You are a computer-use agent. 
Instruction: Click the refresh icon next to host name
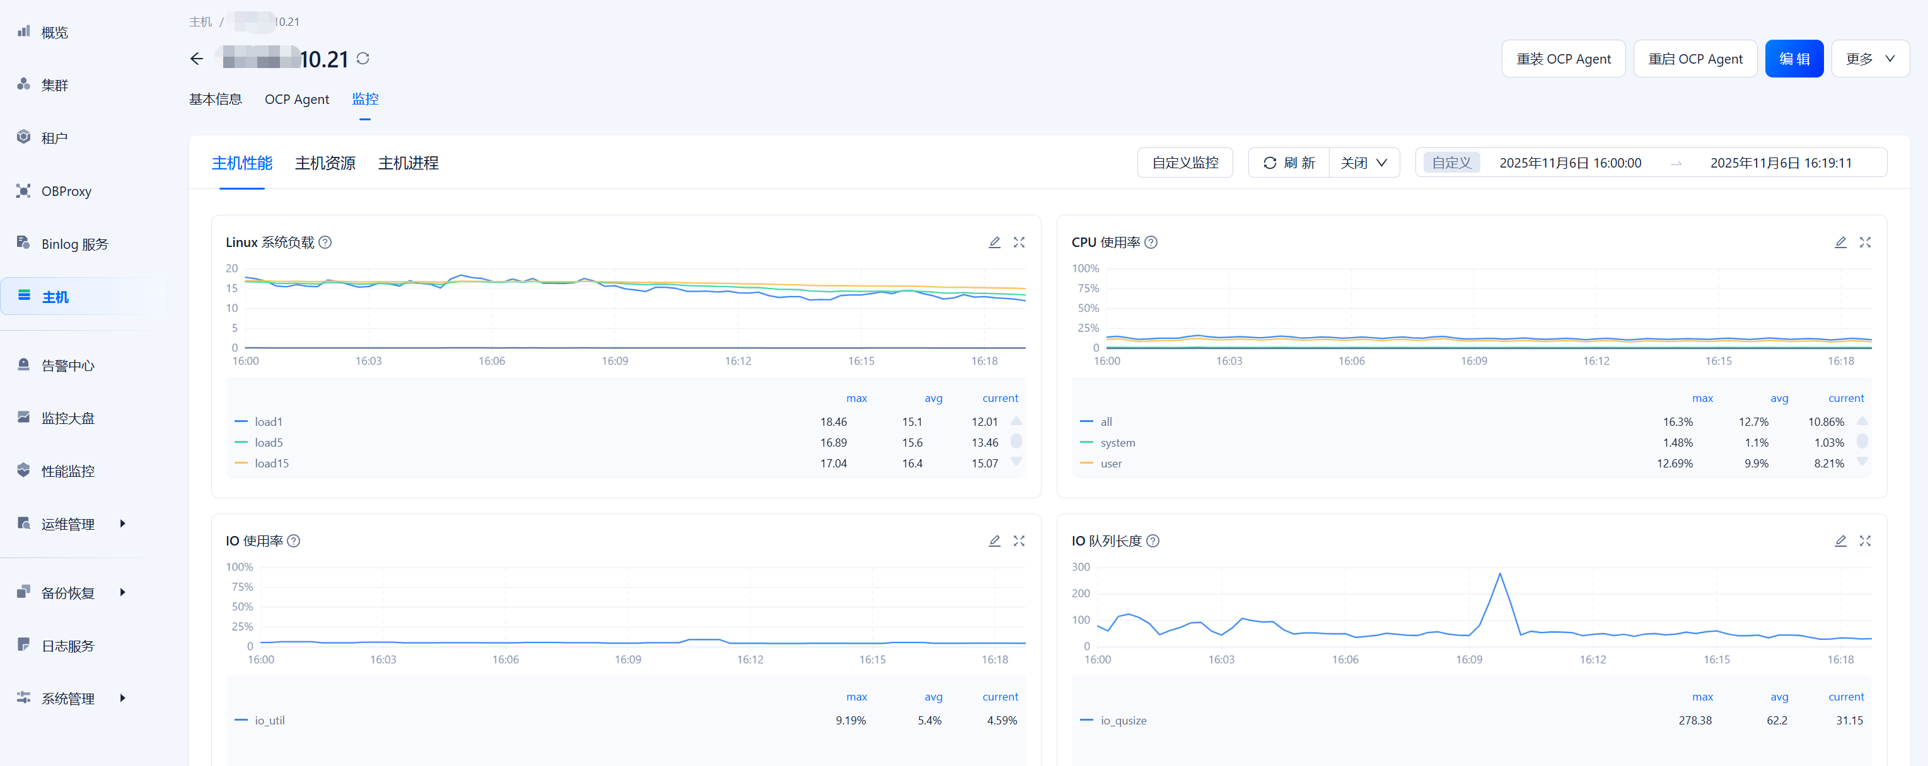(x=363, y=59)
